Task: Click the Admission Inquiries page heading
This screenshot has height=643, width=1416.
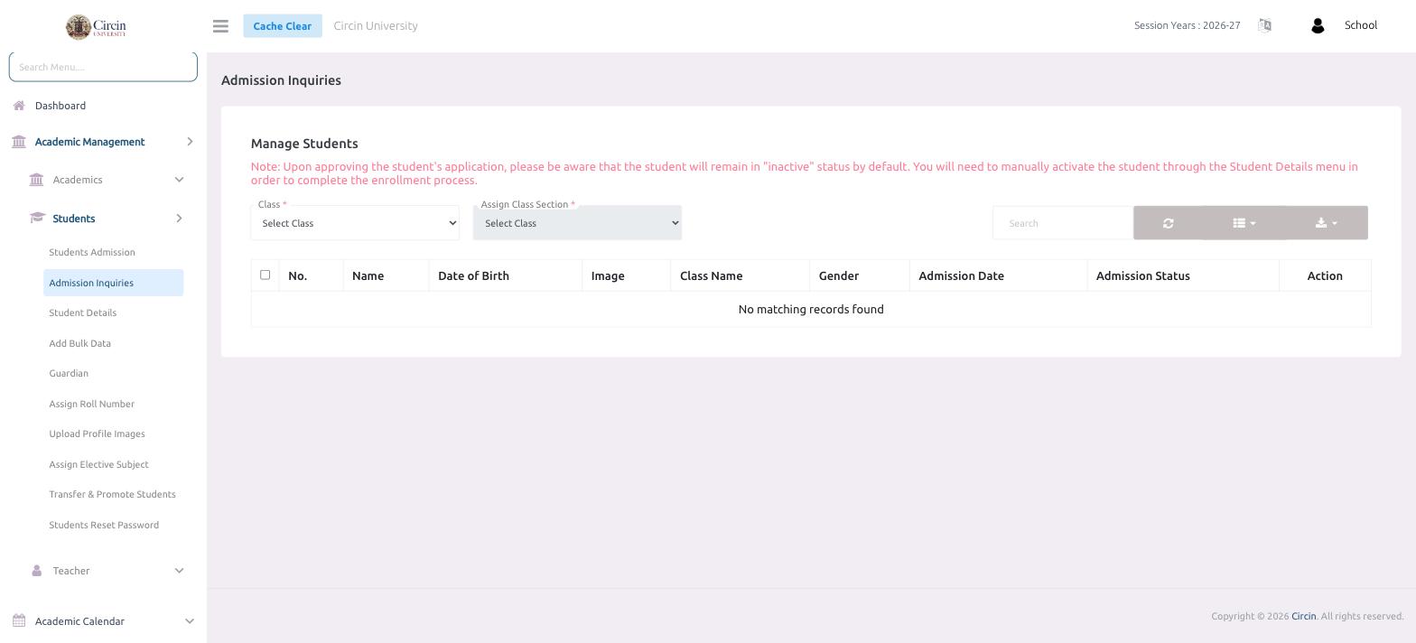Action: tap(281, 80)
